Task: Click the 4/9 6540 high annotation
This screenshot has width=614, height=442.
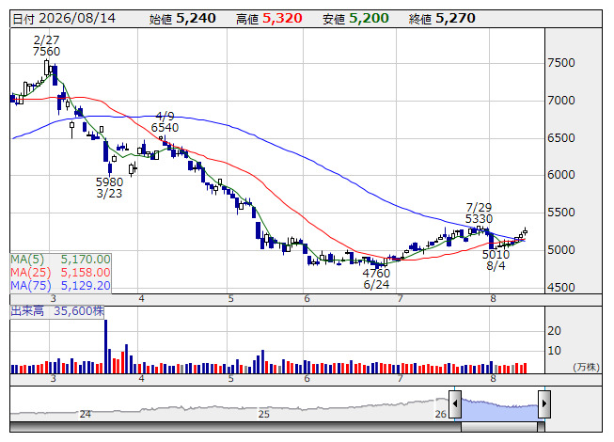Action: tap(165, 122)
